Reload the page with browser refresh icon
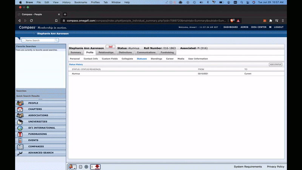 31,21
